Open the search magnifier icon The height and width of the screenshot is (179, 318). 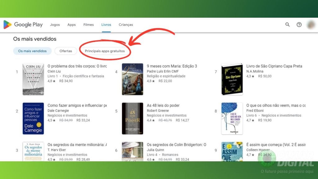tap(287, 25)
